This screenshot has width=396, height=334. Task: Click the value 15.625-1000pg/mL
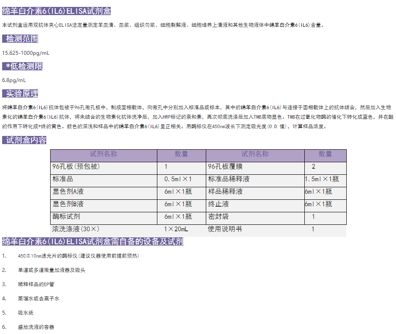pyautogui.click(x=26, y=53)
